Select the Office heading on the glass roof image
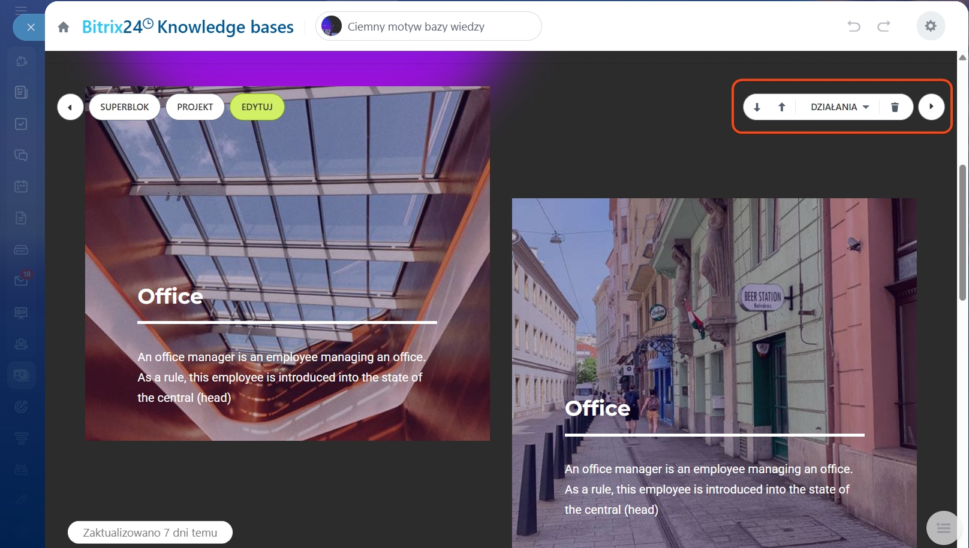This screenshot has width=969, height=548. 170,296
